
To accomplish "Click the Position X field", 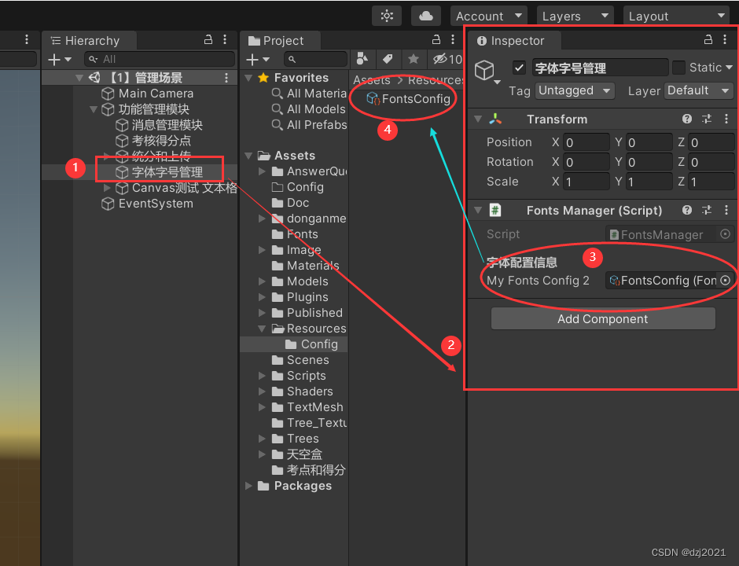I will click(x=586, y=142).
